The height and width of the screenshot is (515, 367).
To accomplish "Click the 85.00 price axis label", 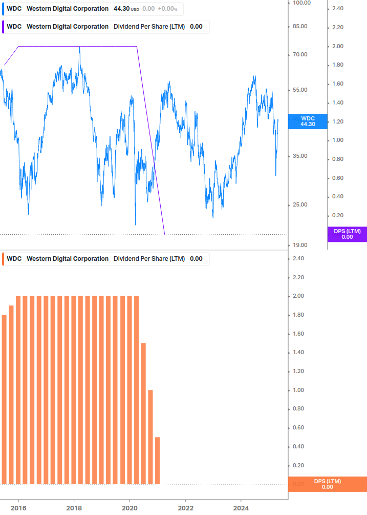I will tap(300, 26).
